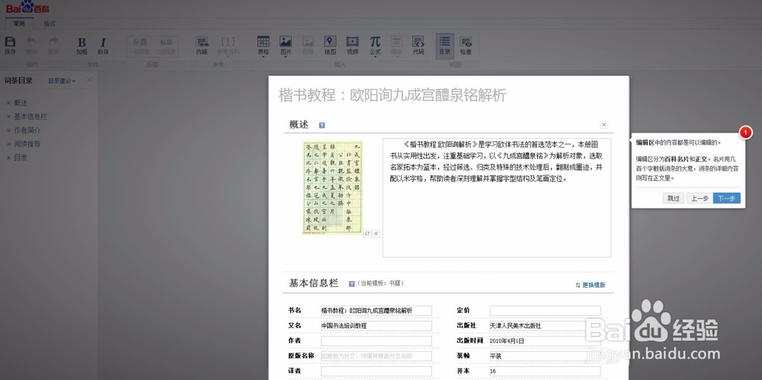Click the 书名 input field
This screenshot has width=762, height=380.
376,311
